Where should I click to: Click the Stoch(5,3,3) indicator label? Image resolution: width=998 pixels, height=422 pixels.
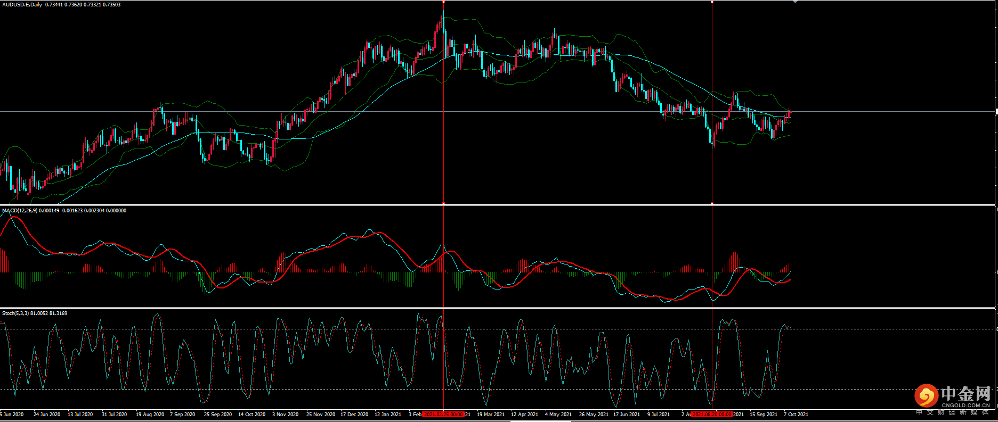(x=15, y=313)
